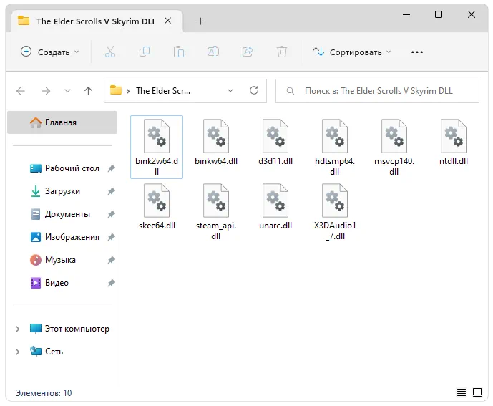Expand the Этот компьютер tree node

(18, 329)
